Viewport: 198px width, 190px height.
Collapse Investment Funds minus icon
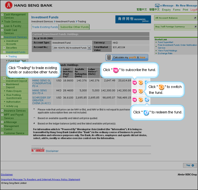point(4,52)
